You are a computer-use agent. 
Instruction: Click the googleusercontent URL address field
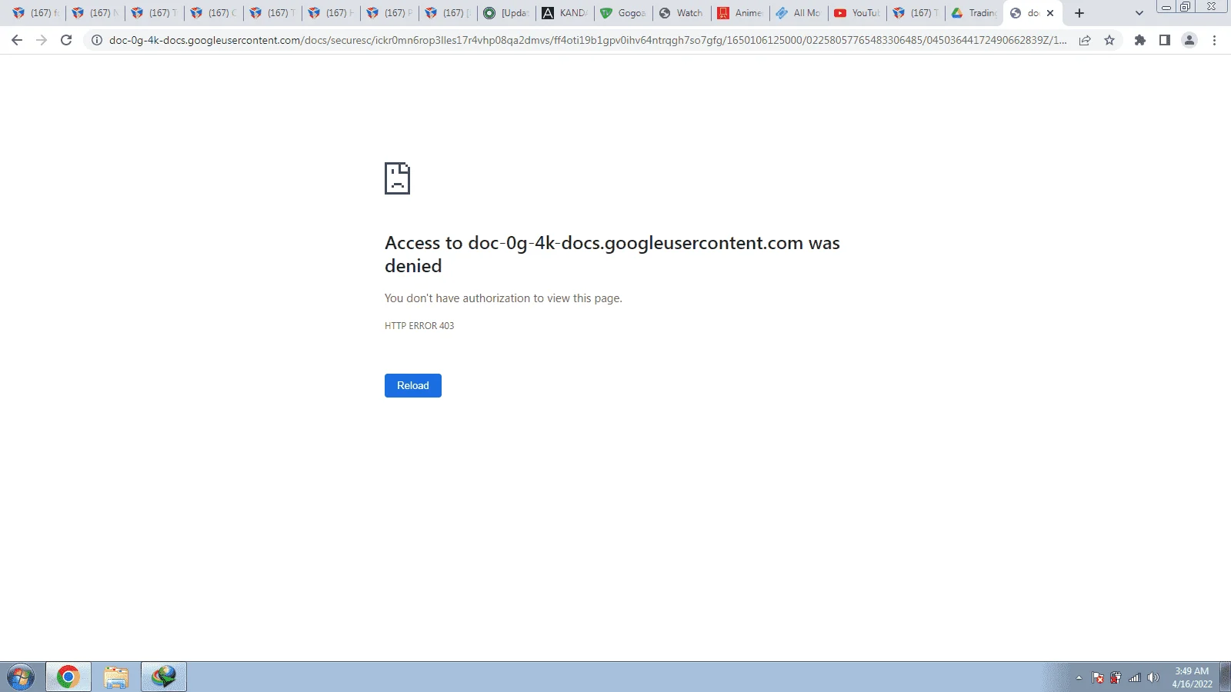(588, 40)
